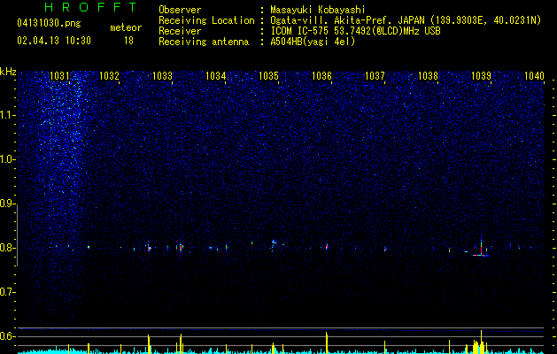Click time marker 1033
Viewport: 557px width, 354px height.
tap(162, 75)
